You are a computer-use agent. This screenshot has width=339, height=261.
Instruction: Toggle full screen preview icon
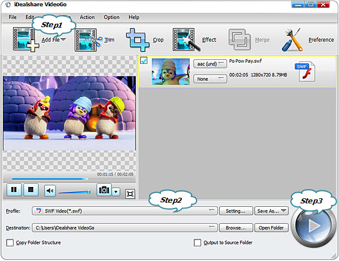pyautogui.click(x=130, y=194)
